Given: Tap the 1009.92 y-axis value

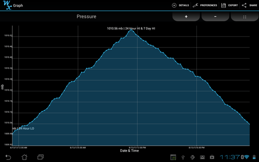Looking at the screenshot, I should point(8,145).
